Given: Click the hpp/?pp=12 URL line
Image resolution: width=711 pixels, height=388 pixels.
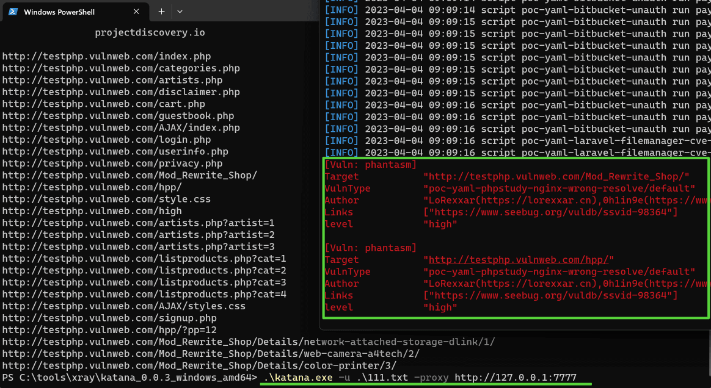Looking at the screenshot, I should [x=109, y=329].
